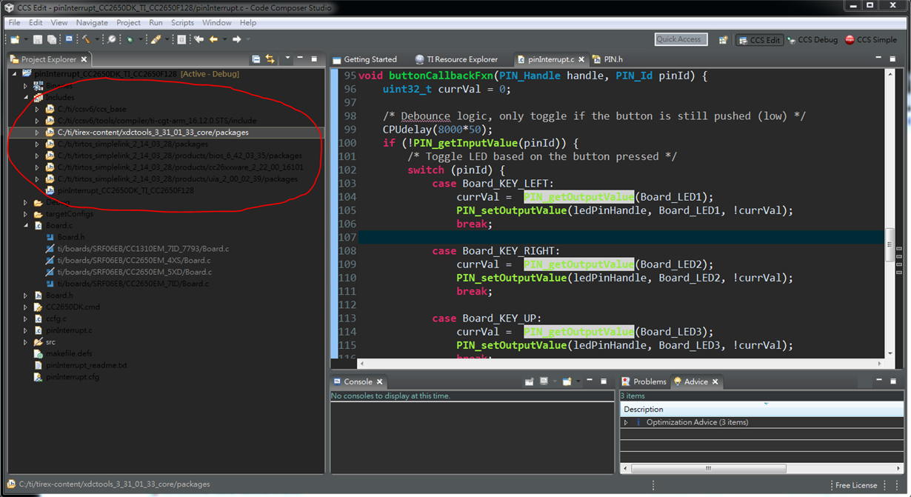This screenshot has width=911, height=497.
Task: Click the Open Perspective icon
Action: pyautogui.click(x=723, y=39)
